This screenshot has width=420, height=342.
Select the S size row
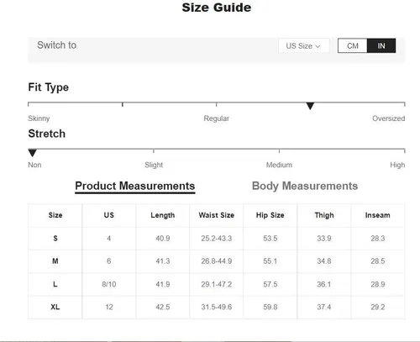[x=217, y=239]
